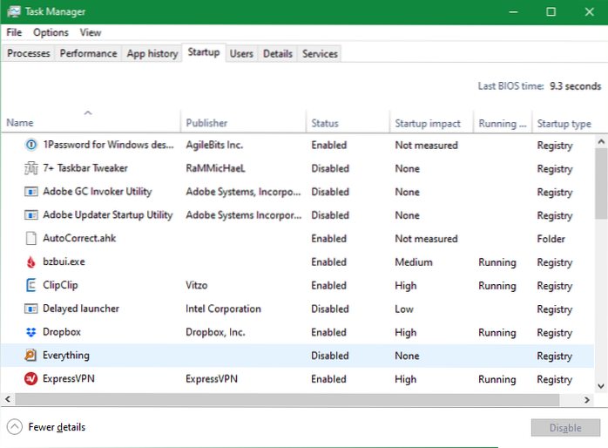The image size is (608, 448).
Task: Click the ExpressVPN red icon
Action: [30, 379]
